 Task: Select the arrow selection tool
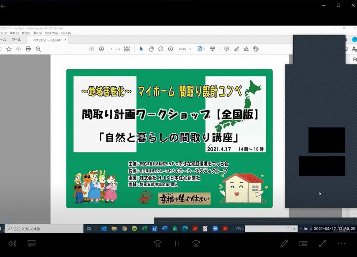(x=142, y=49)
